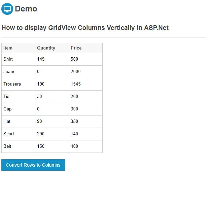The height and width of the screenshot is (199, 206).
Task: Click the GridView Columns Vertically page title
Action: click(85, 28)
